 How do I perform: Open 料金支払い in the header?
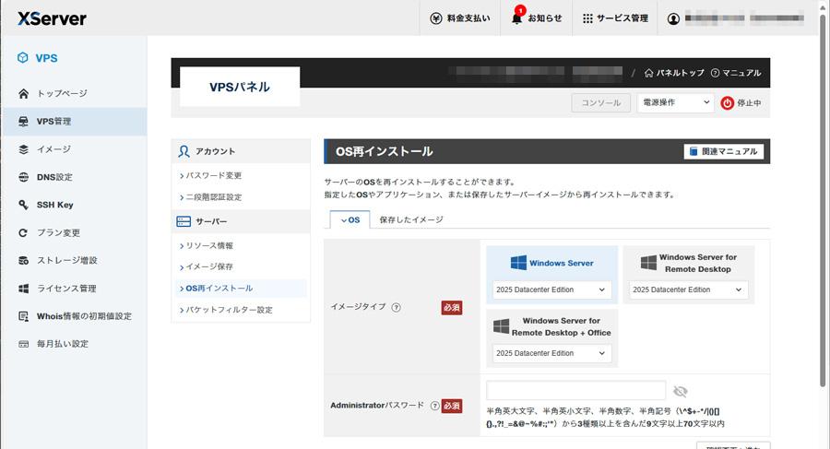[x=460, y=18]
